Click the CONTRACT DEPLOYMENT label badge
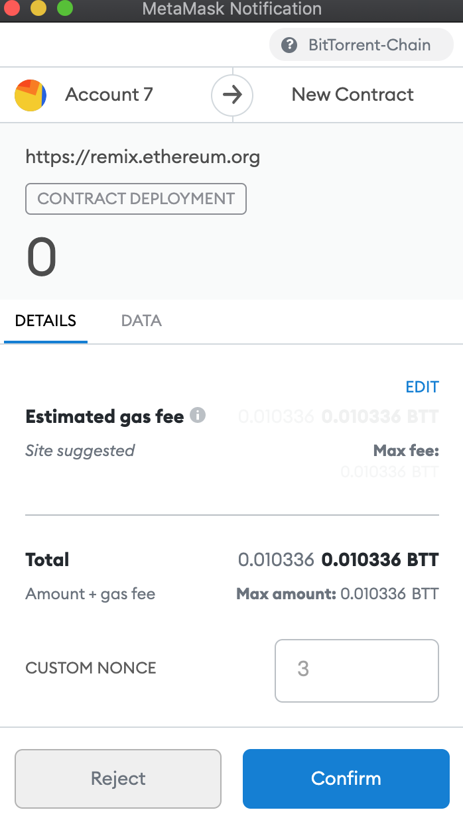 [x=136, y=199]
